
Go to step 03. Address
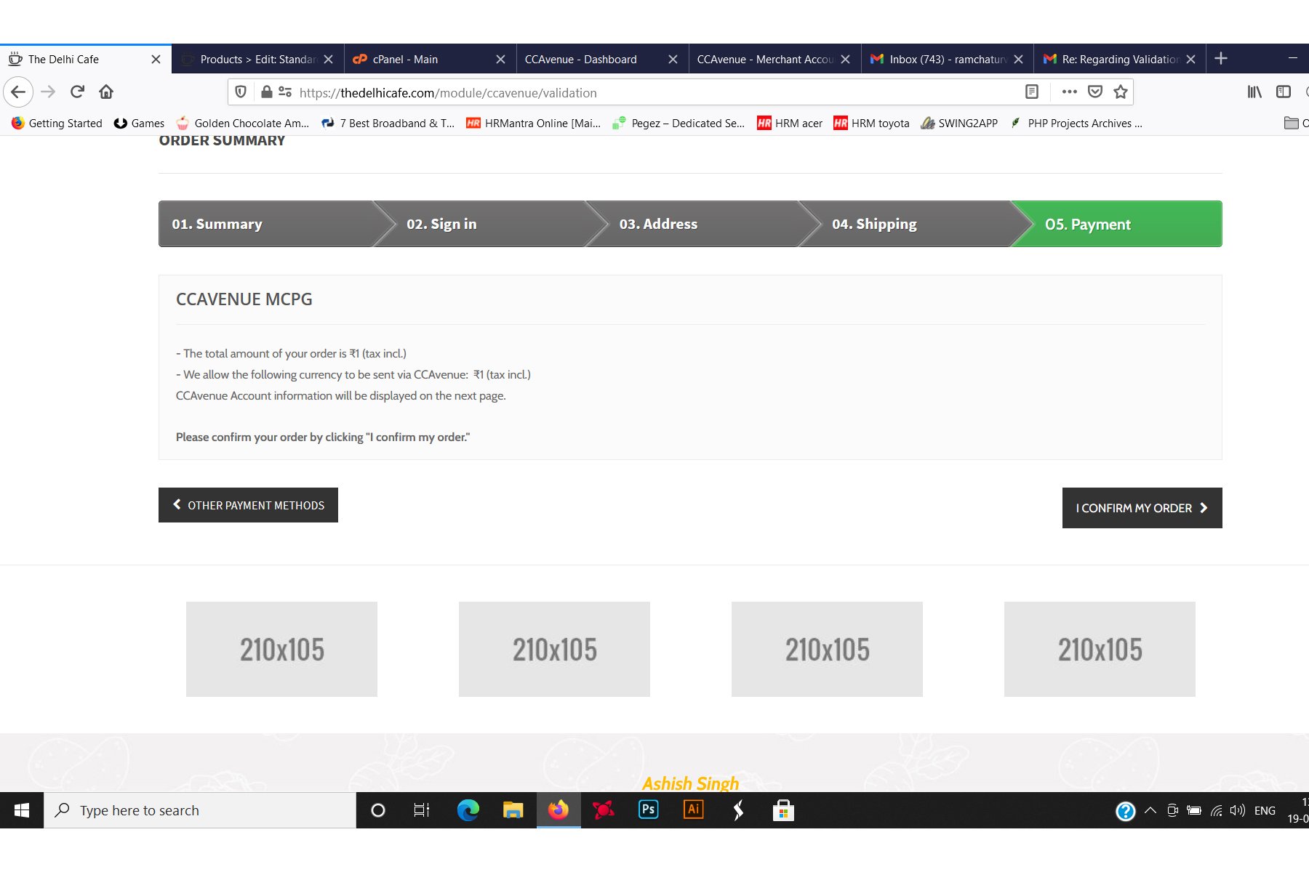[x=693, y=224]
